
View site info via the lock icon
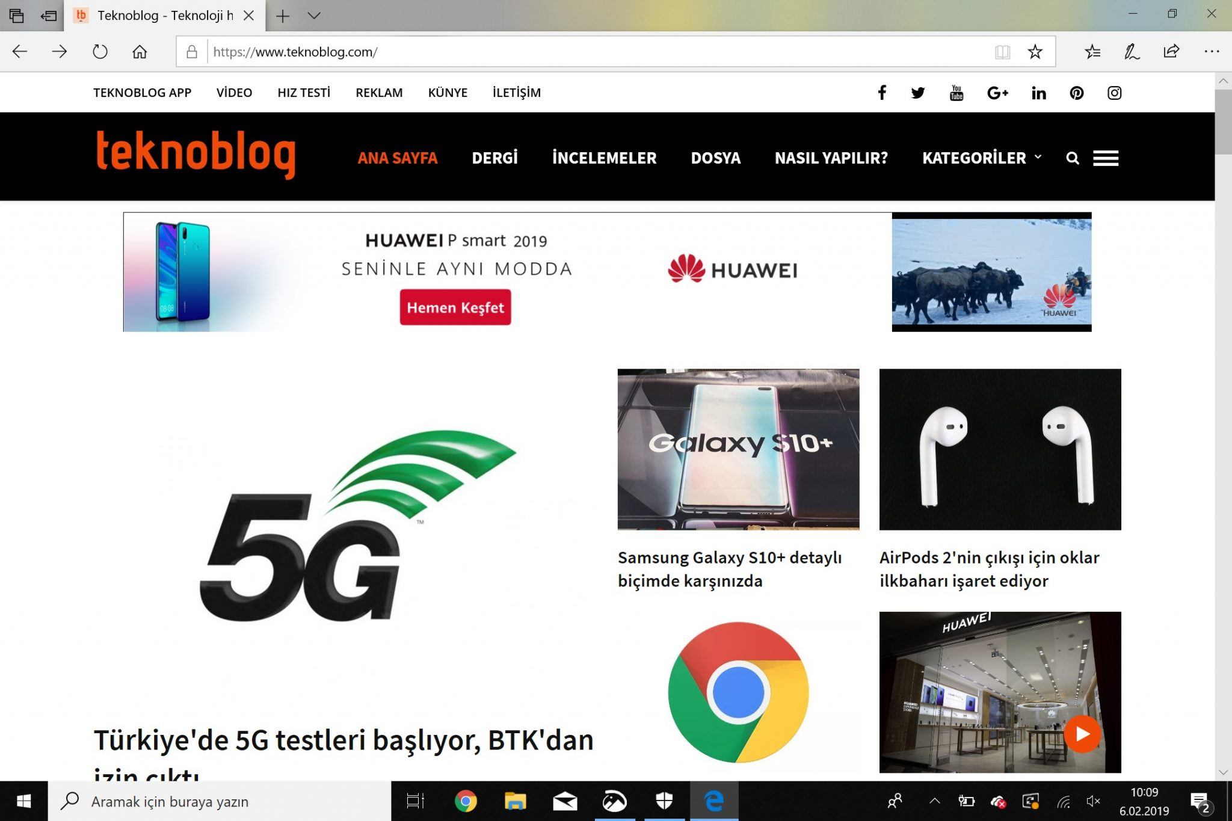click(192, 52)
